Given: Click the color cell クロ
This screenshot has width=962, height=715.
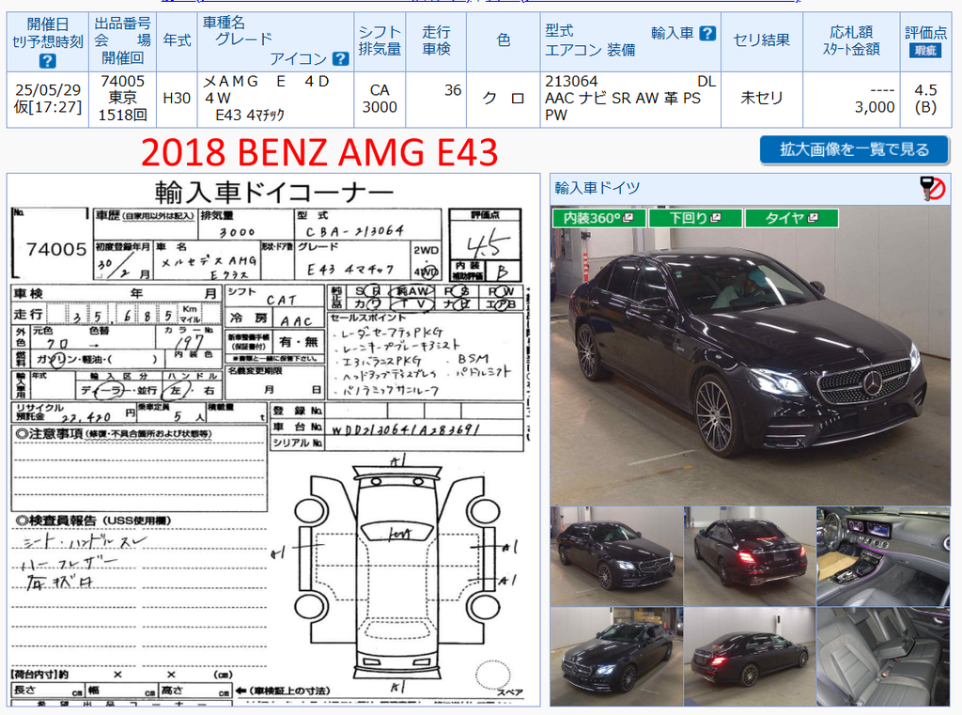Looking at the screenshot, I should (504, 99).
